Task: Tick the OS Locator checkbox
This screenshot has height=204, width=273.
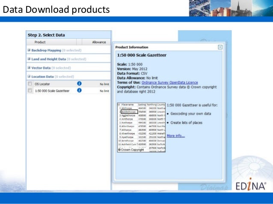Action: [x=30, y=84]
